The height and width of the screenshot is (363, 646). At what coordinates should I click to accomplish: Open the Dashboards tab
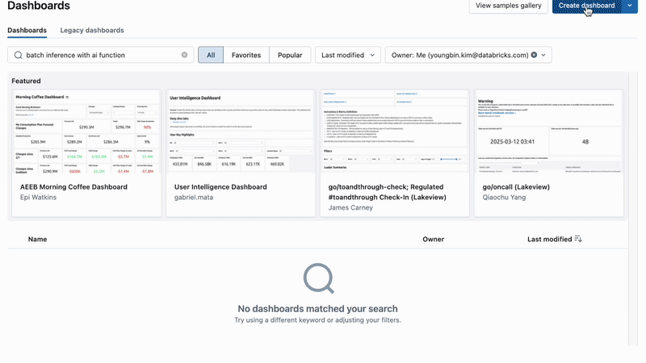pyautogui.click(x=27, y=31)
